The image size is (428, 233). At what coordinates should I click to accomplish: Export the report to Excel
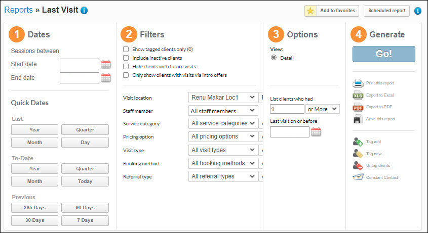358,95
